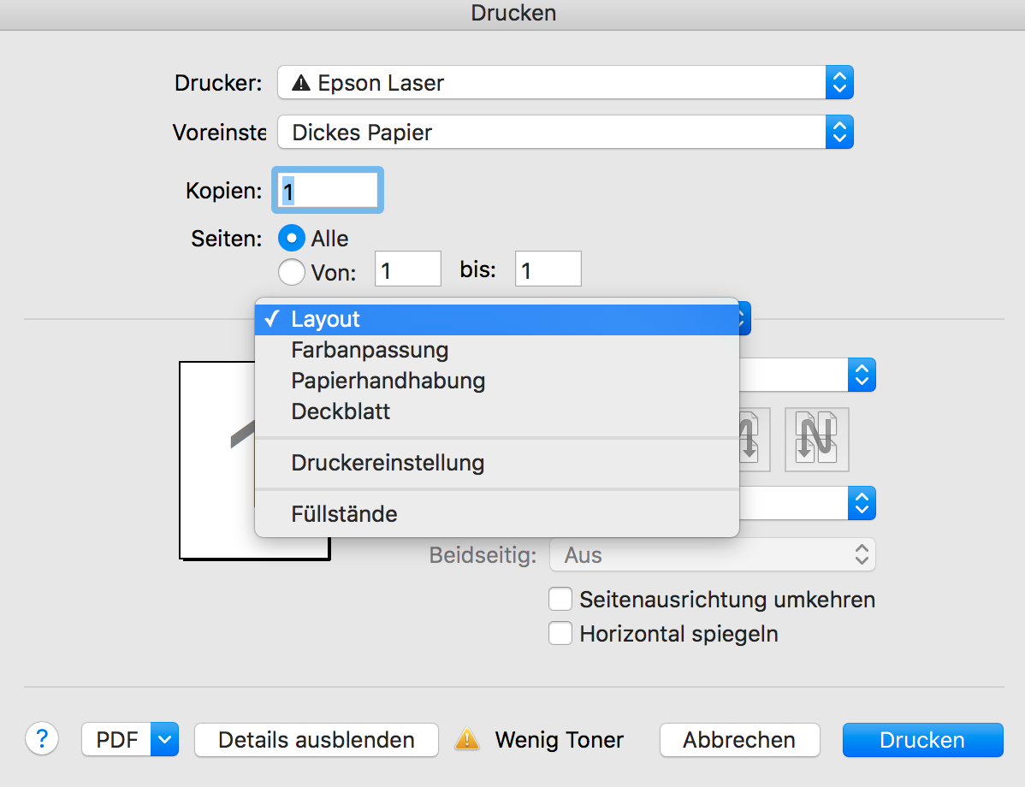The height and width of the screenshot is (787, 1025).
Task: Open the help question mark button
Action: tap(43, 739)
